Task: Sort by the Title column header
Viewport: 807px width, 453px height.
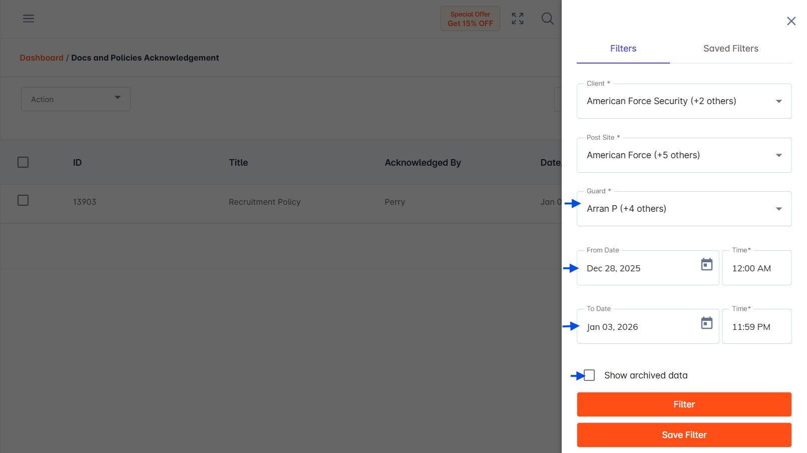Action: 238,163
